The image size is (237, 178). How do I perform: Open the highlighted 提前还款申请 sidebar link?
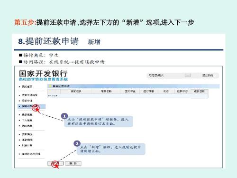[x=32, y=106]
